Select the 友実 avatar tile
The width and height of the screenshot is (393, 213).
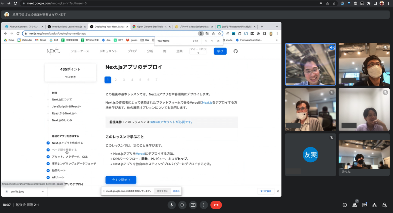[310, 155]
